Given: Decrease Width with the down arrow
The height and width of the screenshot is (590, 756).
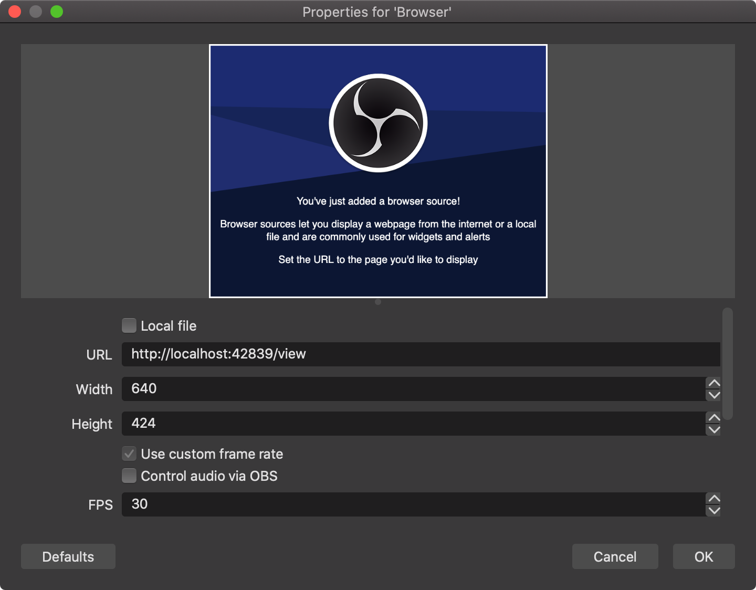Looking at the screenshot, I should coord(714,395).
